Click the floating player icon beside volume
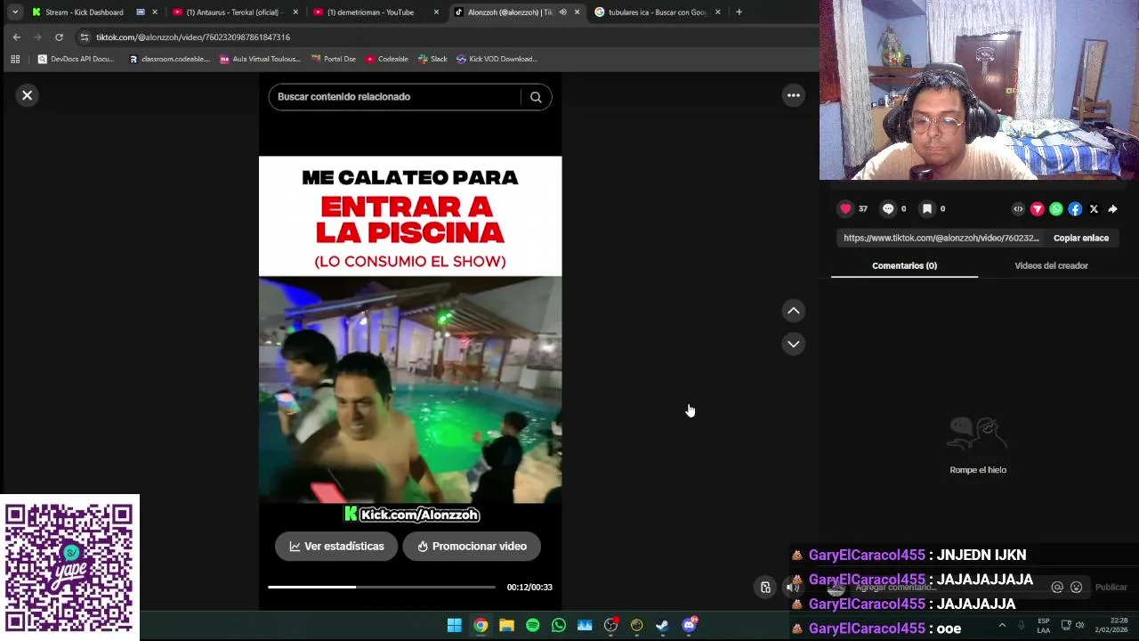1139x641 pixels. (765, 587)
